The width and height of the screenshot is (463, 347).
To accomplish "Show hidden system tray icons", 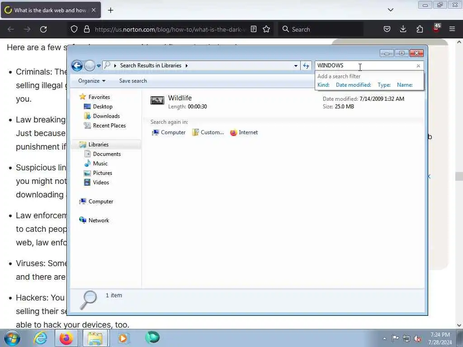I will coord(384,339).
